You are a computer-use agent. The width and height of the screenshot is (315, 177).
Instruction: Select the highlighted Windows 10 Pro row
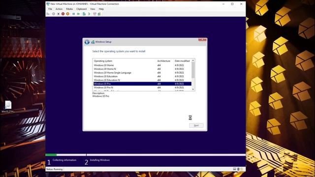(x=142, y=84)
